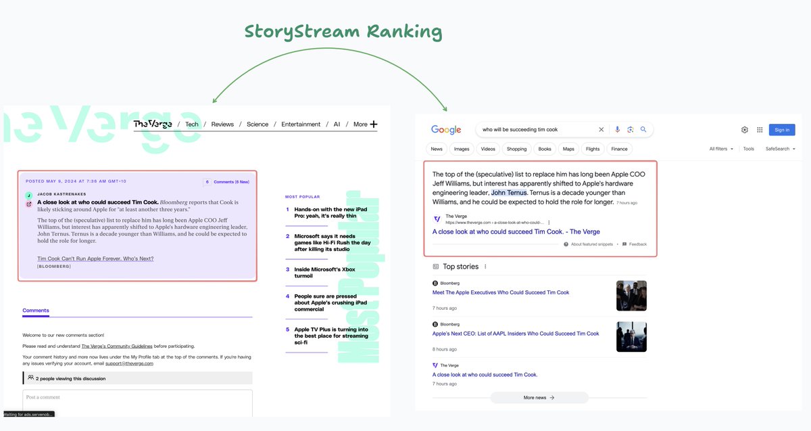Open 'Apple TV Plus is turning' story
The height and width of the screenshot is (431, 811).
tap(331, 336)
